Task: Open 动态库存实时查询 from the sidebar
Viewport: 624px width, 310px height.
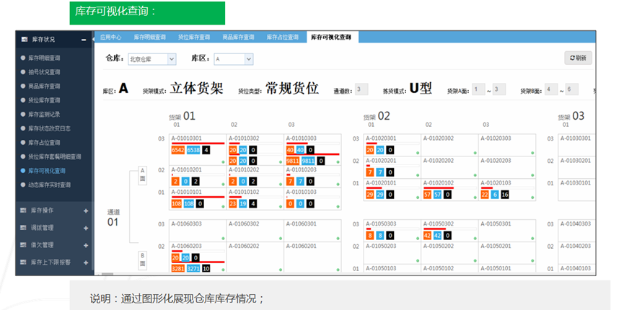Action: click(53, 185)
